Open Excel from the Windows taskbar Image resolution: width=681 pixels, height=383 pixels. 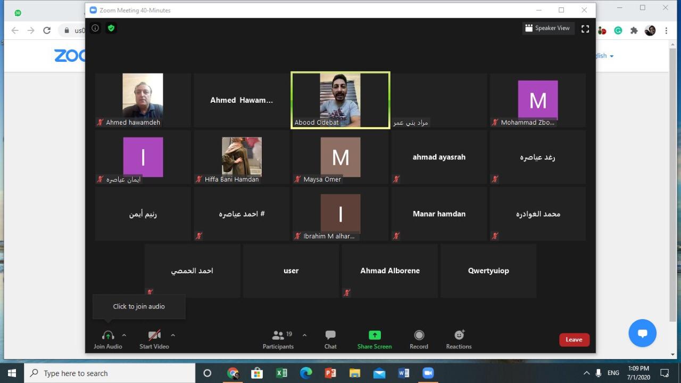pyautogui.click(x=281, y=373)
